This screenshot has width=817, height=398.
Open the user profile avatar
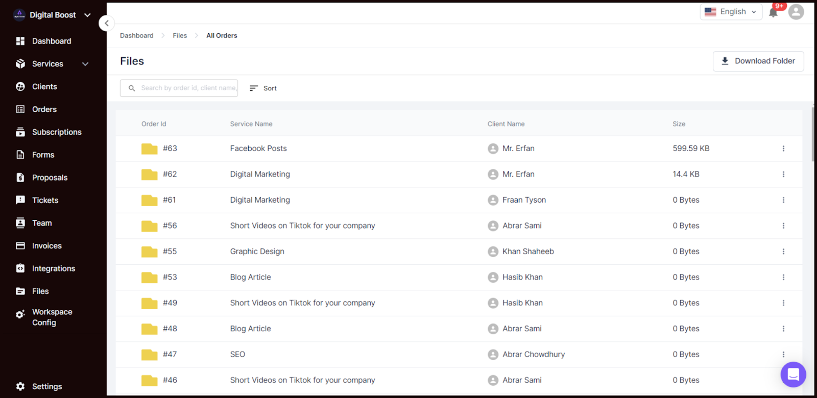(796, 12)
